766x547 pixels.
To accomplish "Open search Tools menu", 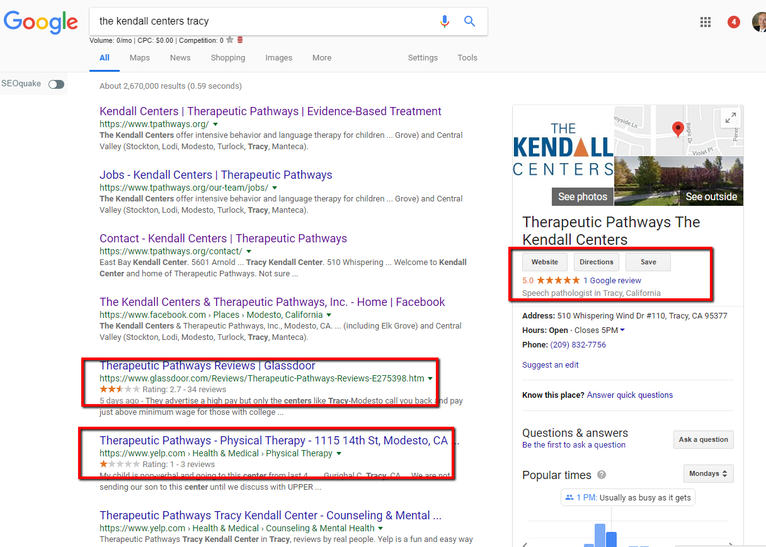I will 467,58.
